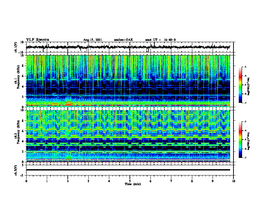Click the ch.2 "Frequency (kHz)" axis label
263x203 pixels.
pos(18,132)
